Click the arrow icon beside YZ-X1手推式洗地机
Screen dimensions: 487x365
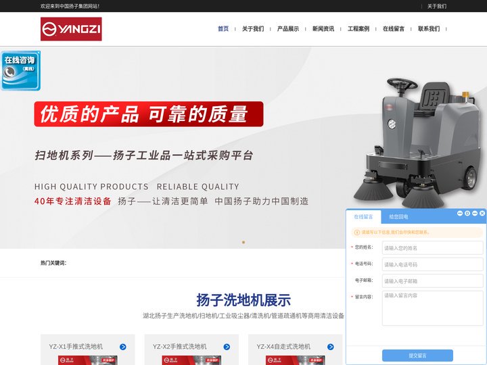tap(123, 347)
